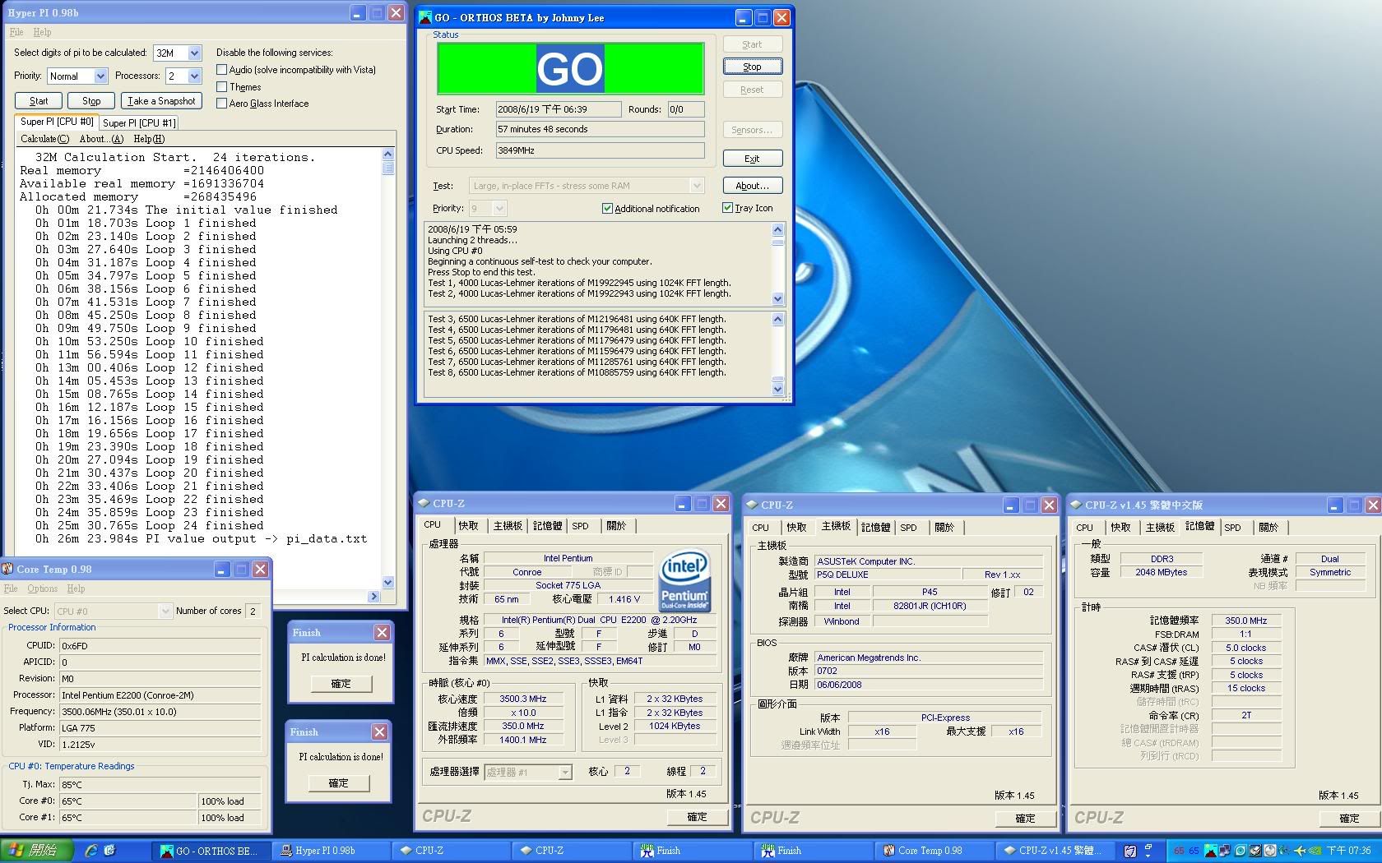This screenshot has height=863, width=1382.
Task: Close the Core Temp window
Action: [x=260, y=569]
